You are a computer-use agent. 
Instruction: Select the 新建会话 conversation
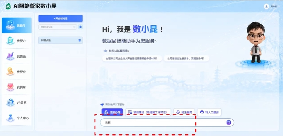pyautogui.click(x=60, y=40)
